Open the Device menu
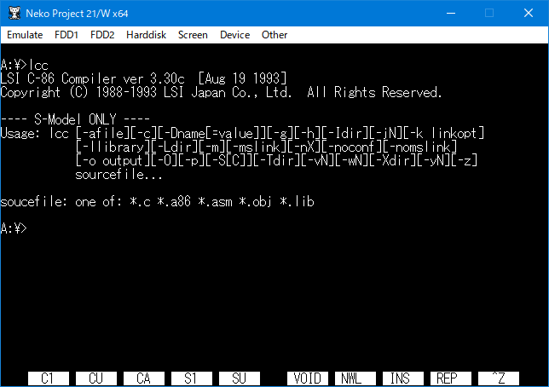Screen dimensions: 549x387 click(235, 35)
